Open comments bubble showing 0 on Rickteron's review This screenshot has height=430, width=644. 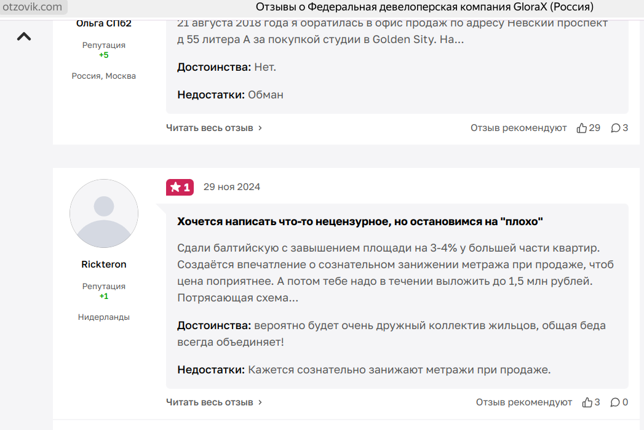[x=619, y=402]
